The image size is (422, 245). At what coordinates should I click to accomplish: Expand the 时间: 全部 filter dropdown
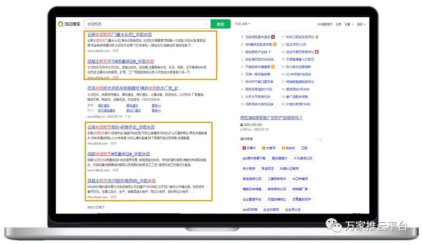pyautogui.click(x=242, y=24)
